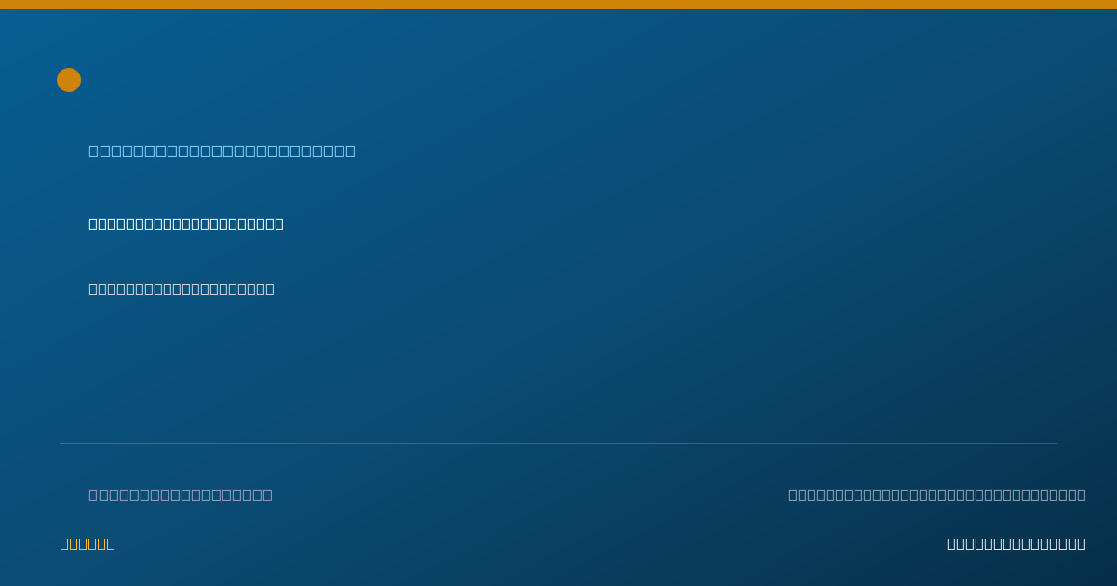Click the gray footer text on the left
This screenshot has width=1117, height=586.
pos(181,495)
